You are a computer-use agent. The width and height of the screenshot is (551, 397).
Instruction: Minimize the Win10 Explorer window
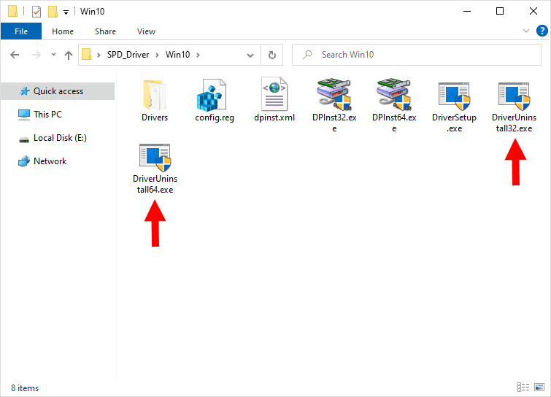pos(467,11)
